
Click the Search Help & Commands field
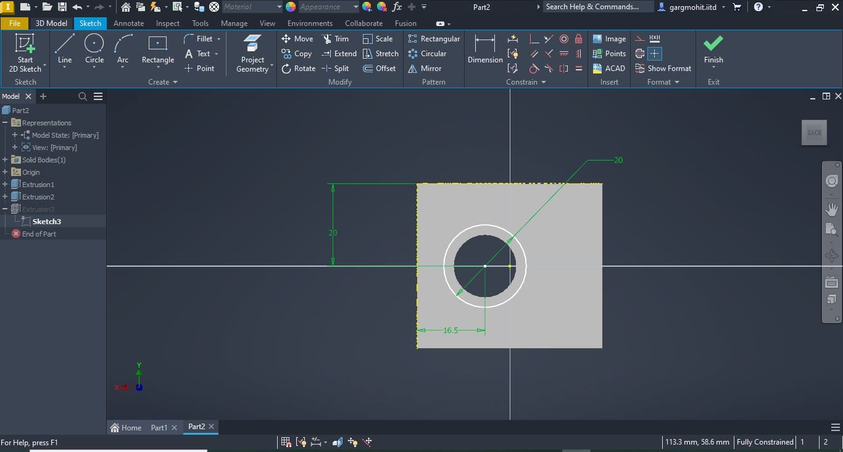[x=598, y=7]
